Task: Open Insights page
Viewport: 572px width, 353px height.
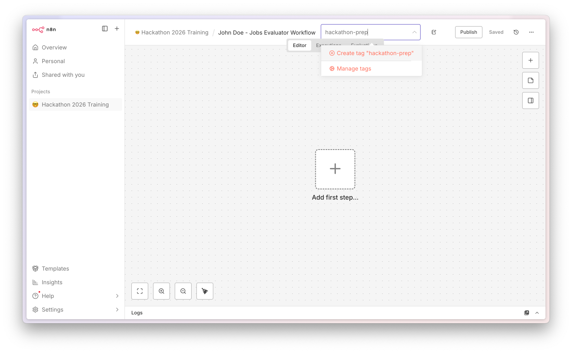Action: (76, 282)
